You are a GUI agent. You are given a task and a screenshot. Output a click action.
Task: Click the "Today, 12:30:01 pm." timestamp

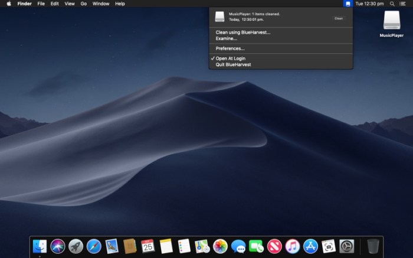click(246, 19)
